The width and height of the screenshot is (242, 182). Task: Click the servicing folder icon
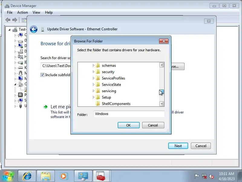(98, 91)
